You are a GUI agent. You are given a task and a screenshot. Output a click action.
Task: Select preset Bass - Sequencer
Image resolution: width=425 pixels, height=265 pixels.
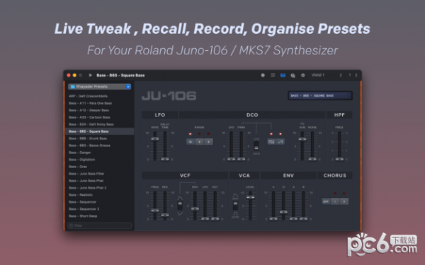pyautogui.click(x=99, y=201)
